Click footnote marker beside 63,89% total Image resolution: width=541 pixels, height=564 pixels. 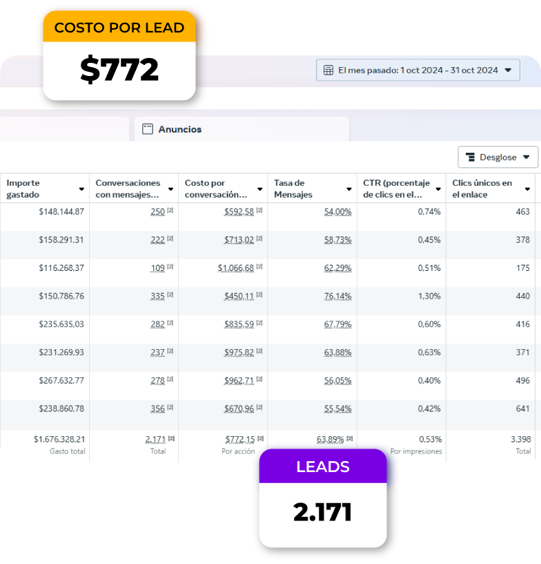pos(349,438)
